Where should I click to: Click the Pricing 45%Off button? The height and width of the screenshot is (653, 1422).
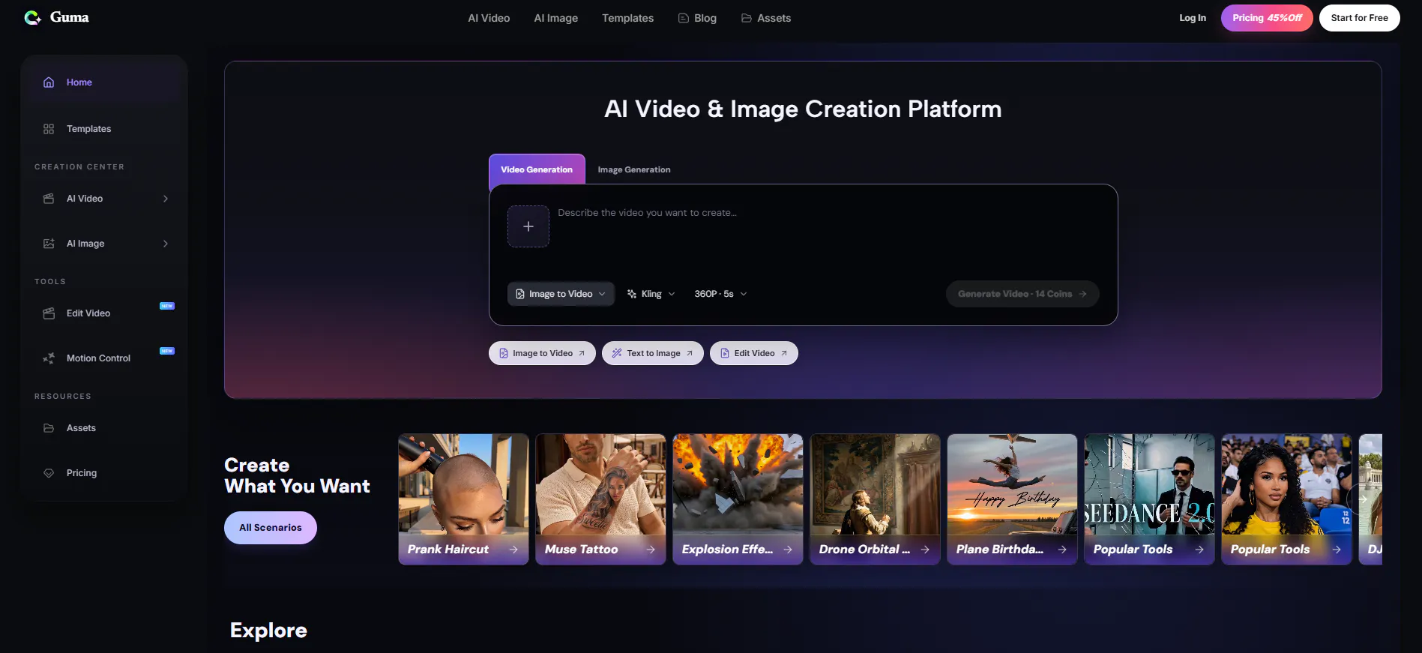1267,18
